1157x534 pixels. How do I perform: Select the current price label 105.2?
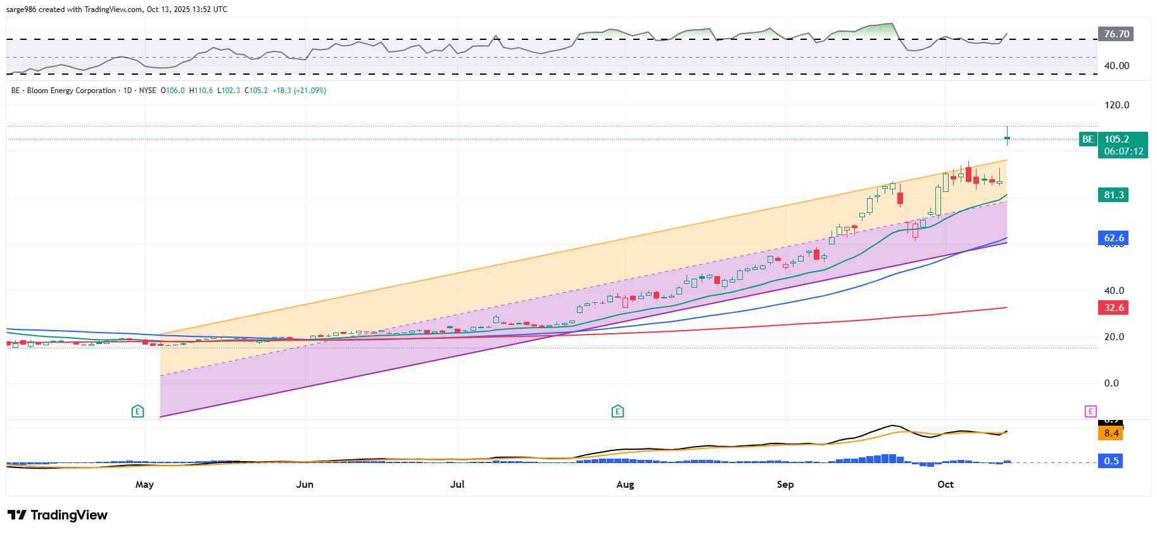pyautogui.click(x=1117, y=139)
